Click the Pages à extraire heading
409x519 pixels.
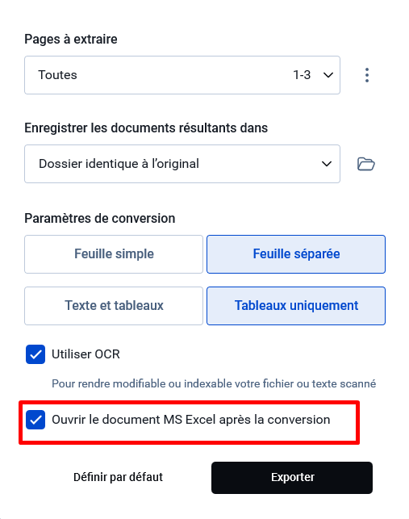(71, 39)
